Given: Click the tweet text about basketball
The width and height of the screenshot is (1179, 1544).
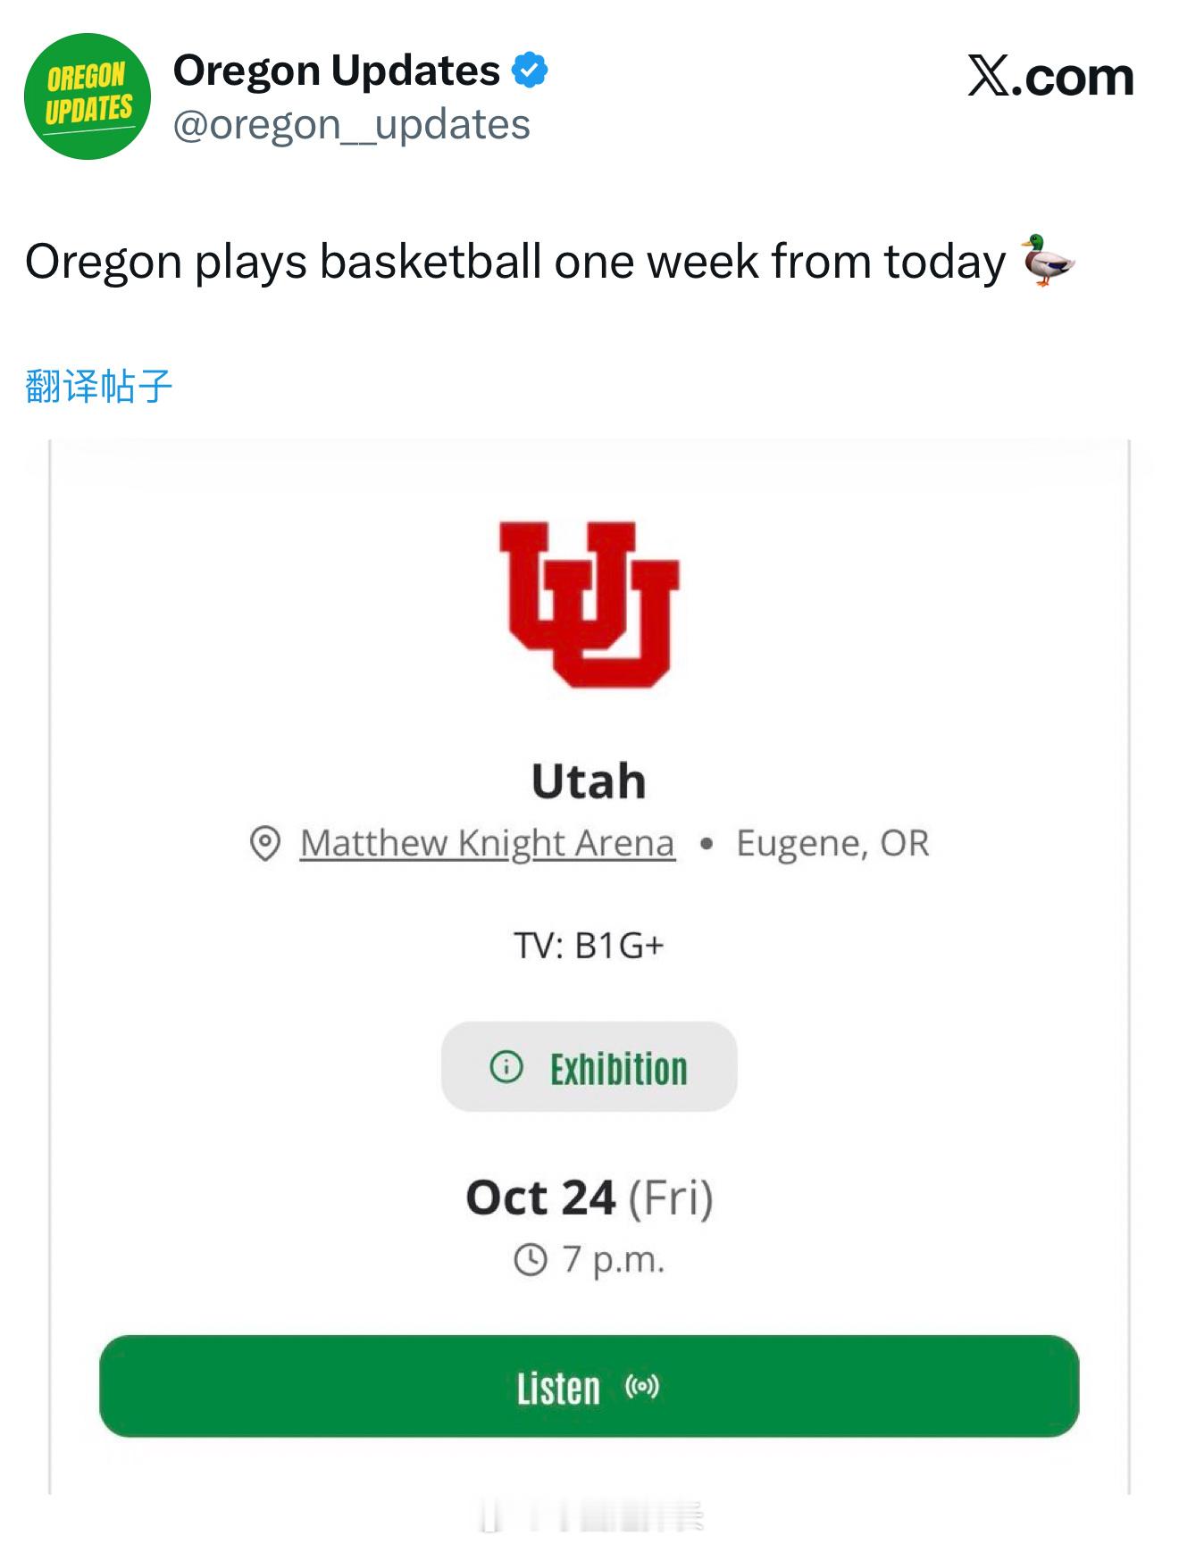Looking at the screenshot, I should (x=514, y=262).
